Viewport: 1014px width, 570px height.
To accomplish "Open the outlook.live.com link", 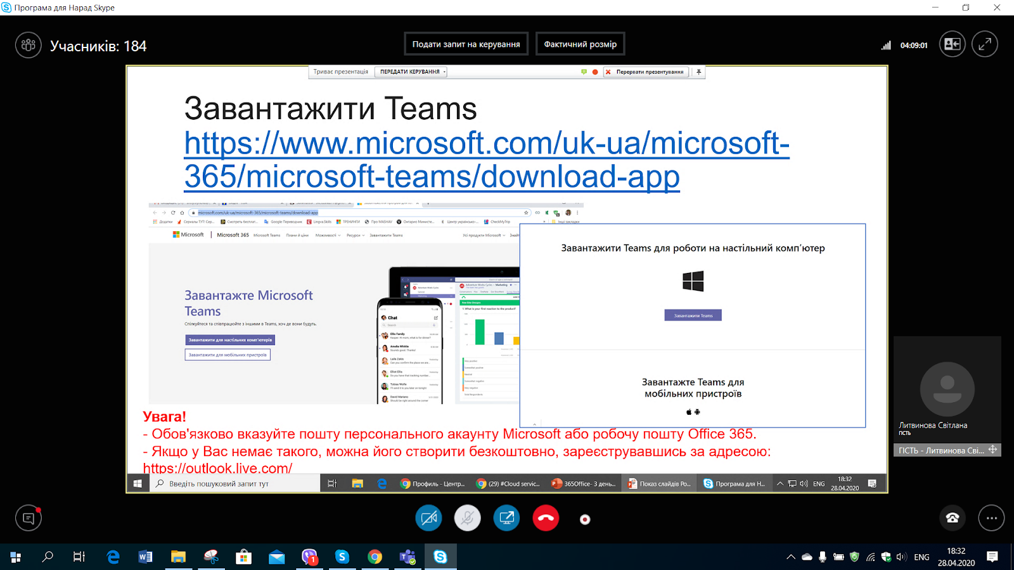I will tap(217, 469).
